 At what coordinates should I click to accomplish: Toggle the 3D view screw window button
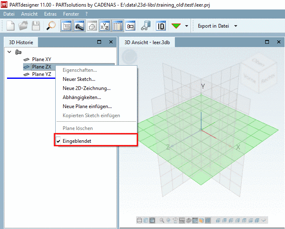pyautogui.click(x=79, y=26)
